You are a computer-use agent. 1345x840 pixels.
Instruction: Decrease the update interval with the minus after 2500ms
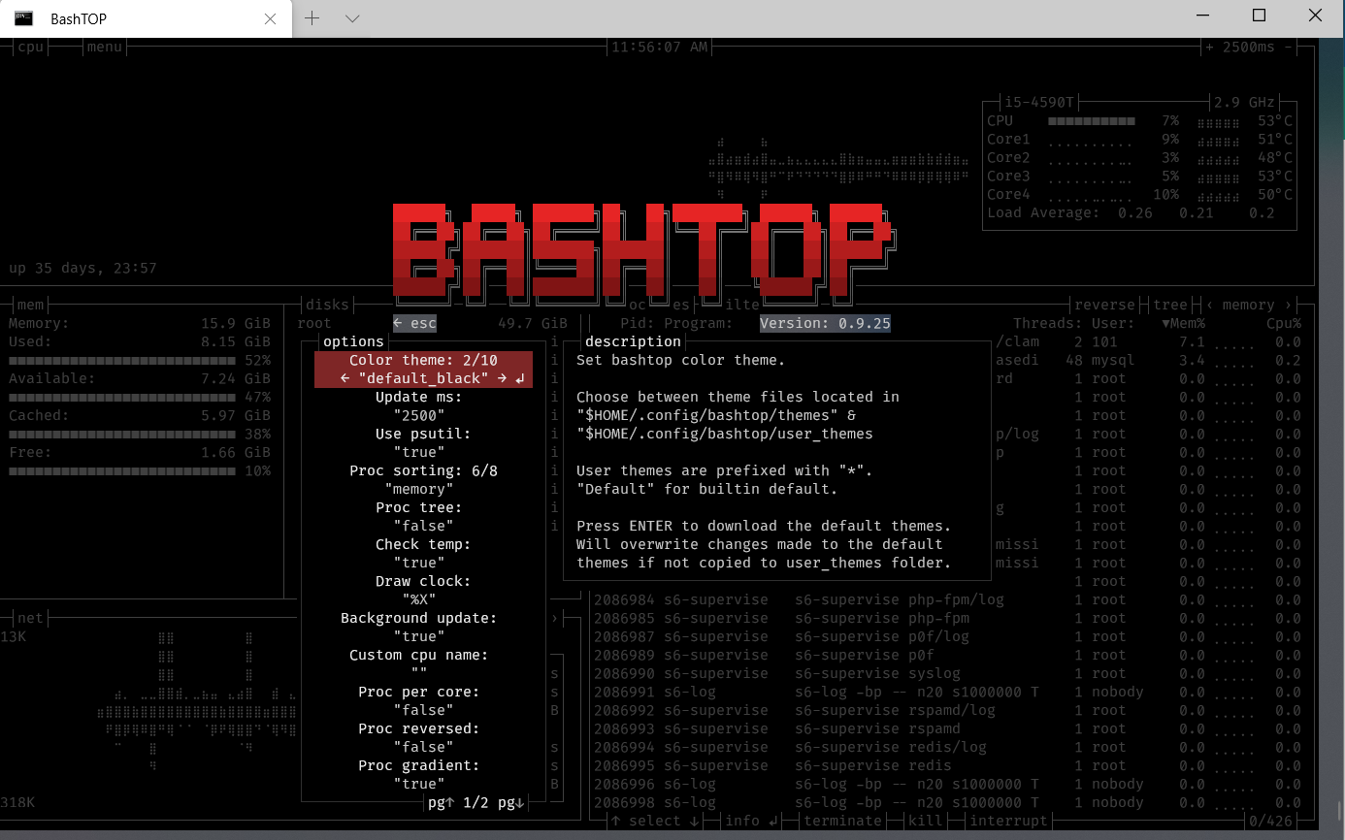[x=1288, y=47]
